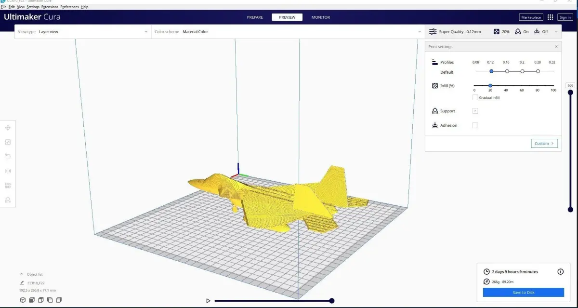Select the Support Blocker tool

(x=8, y=200)
